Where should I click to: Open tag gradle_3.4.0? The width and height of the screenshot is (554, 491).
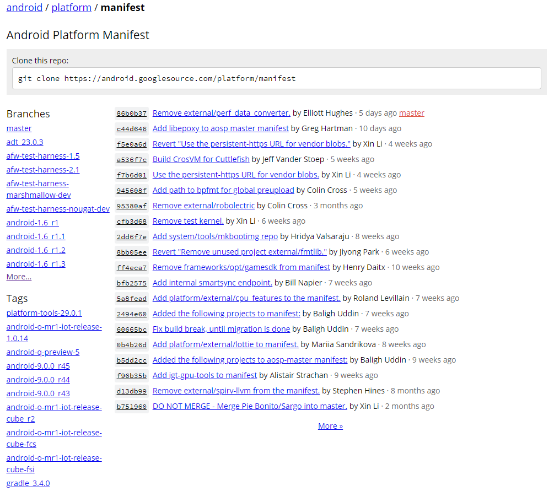[x=28, y=483]
